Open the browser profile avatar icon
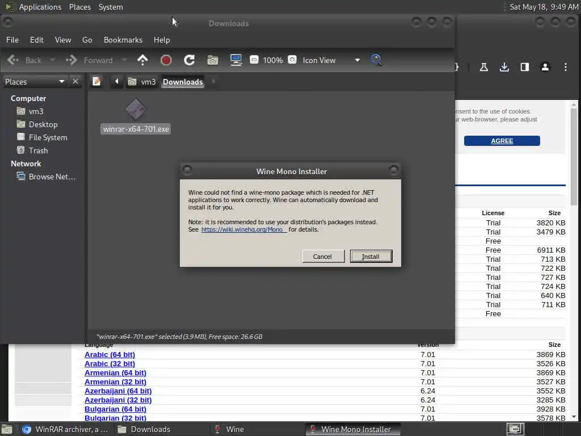 [545, 67]
